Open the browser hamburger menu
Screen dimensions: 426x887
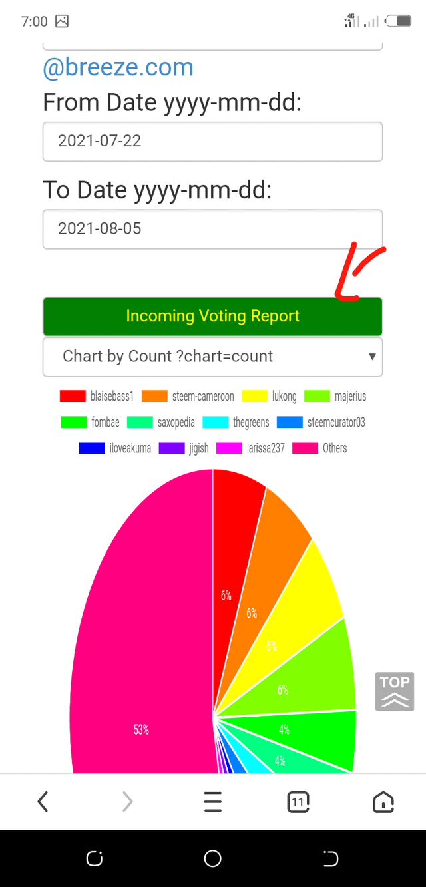[213, 802]
